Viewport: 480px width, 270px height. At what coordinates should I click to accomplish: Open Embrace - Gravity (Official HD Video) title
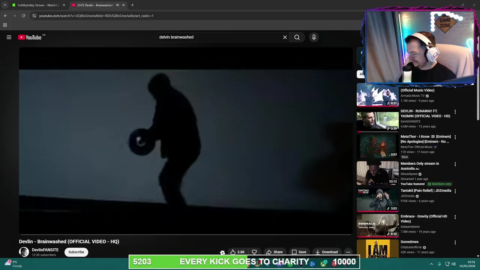424,219
